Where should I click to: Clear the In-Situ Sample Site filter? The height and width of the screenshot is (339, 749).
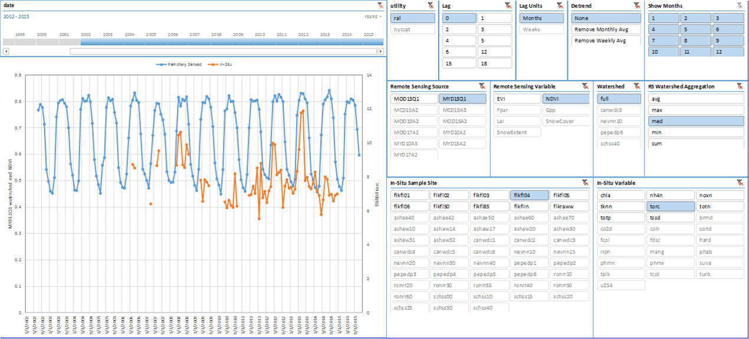[585, 183]
